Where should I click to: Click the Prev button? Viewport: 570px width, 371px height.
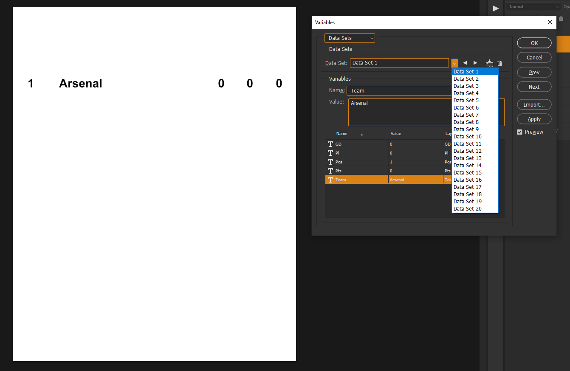pyautogui.click(x=534, y=72)
